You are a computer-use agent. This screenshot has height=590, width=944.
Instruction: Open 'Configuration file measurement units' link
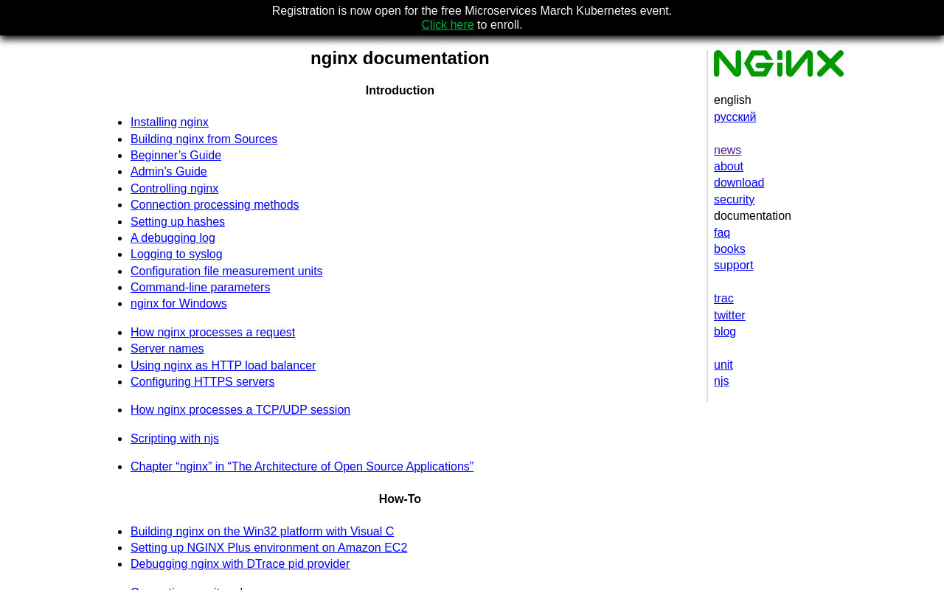[226, 271]
